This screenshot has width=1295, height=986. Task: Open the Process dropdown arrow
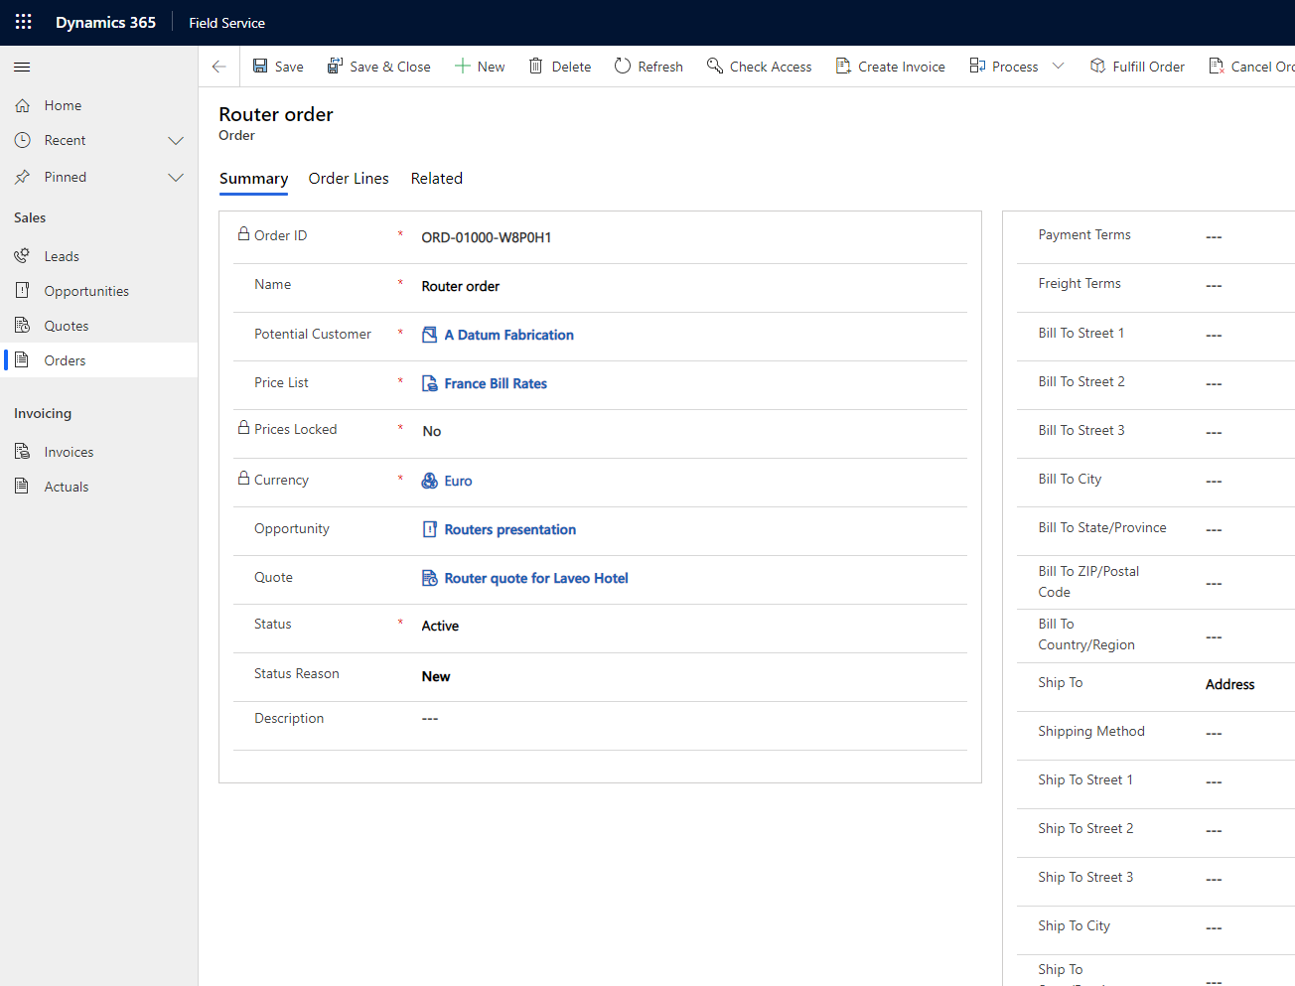point(1058,66)
